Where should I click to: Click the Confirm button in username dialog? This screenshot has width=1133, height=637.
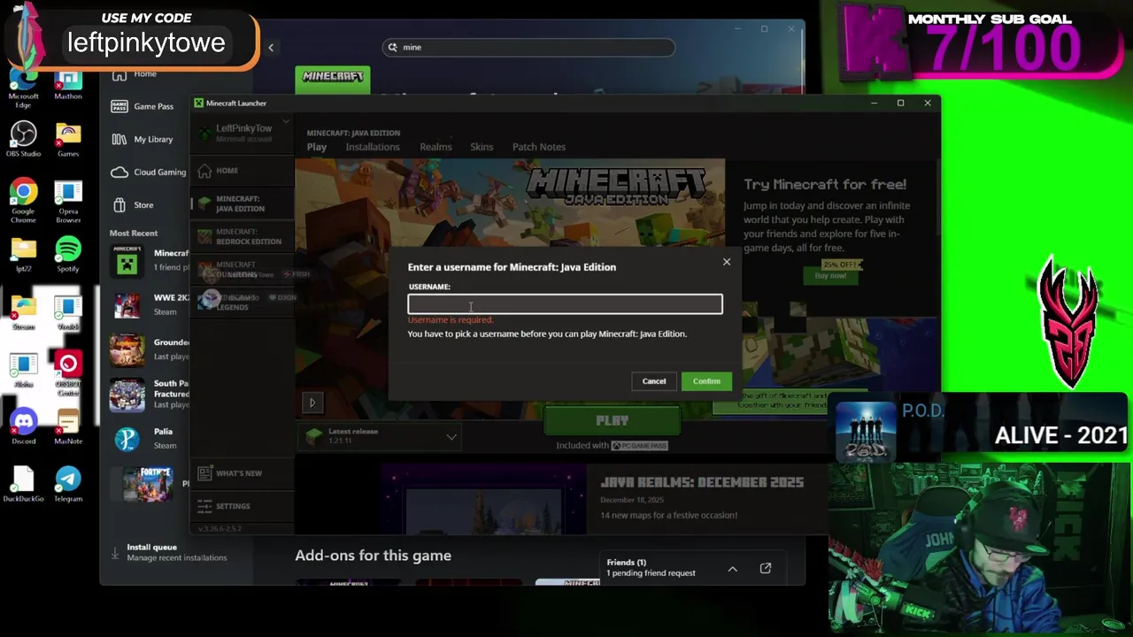click(706, 381)
